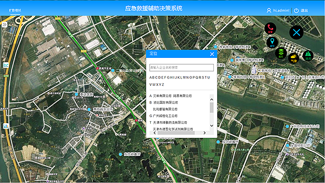Select the 广州 chemical company under G
The width and height of the screenshot is (325, 183).
click(165, 116)
